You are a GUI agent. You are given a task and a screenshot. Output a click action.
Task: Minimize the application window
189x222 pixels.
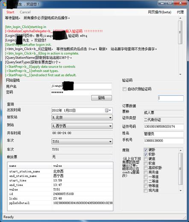pyautogui.click(x=162, y=3)
